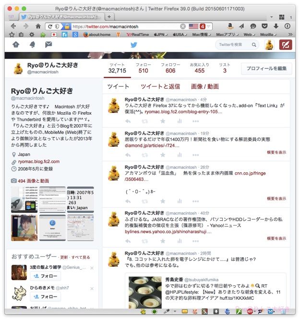
Task: Click the eyedropper color picker in status bar
Action: 167,311
